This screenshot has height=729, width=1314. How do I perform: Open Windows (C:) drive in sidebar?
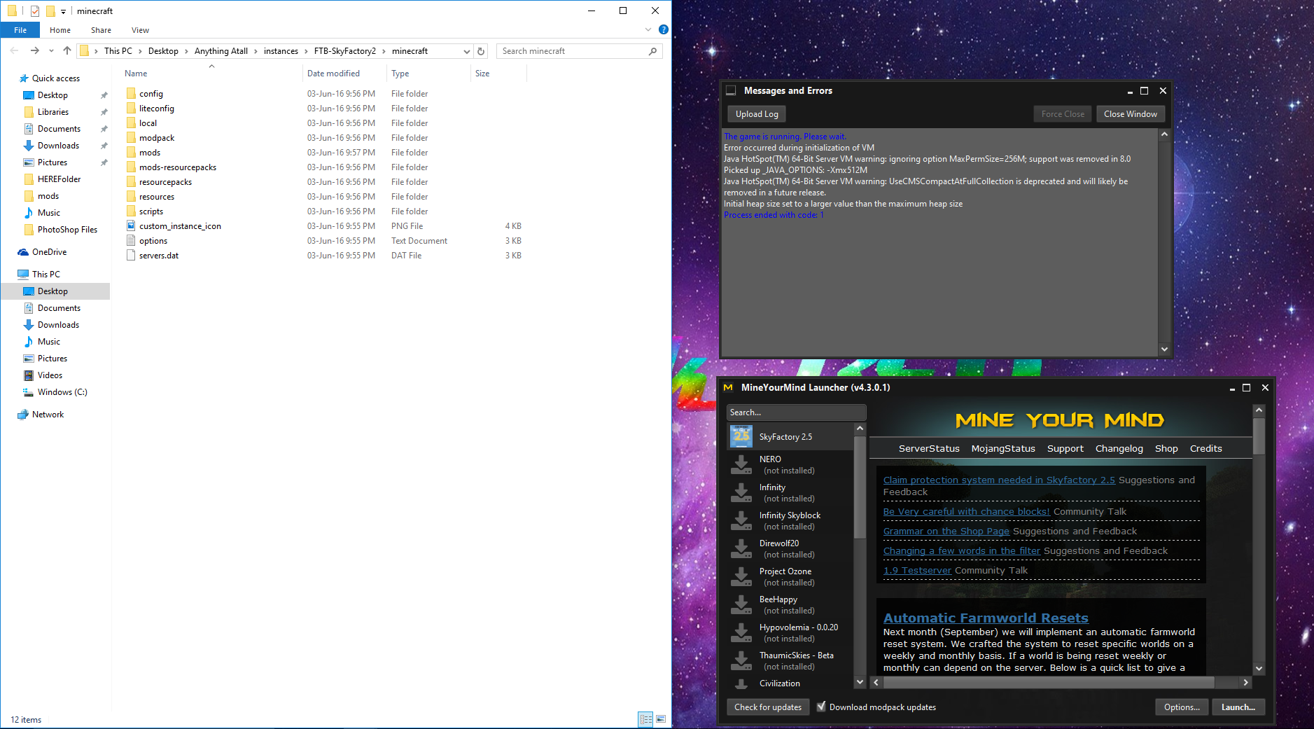[x=62, y=392]
